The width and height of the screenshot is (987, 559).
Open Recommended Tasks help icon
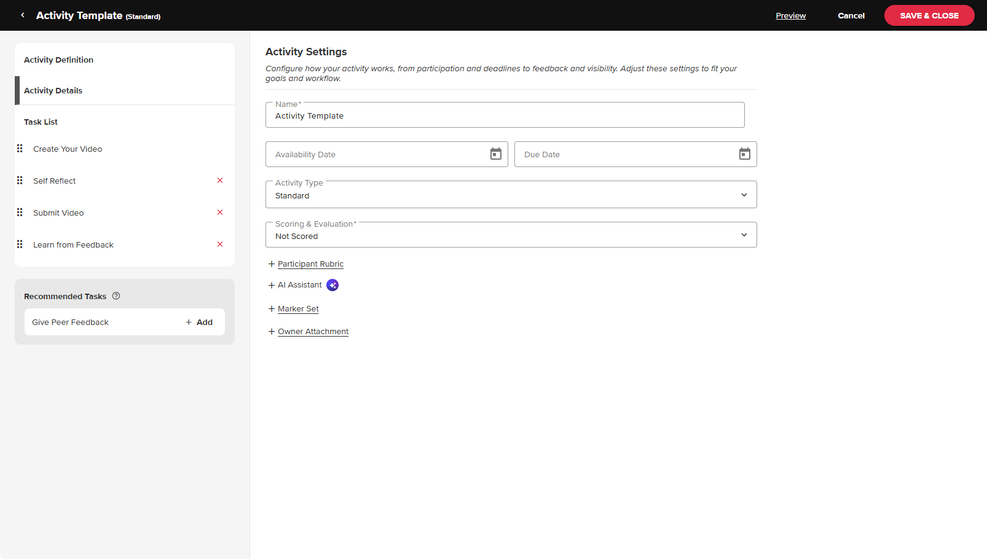click(x=116, y=296)
